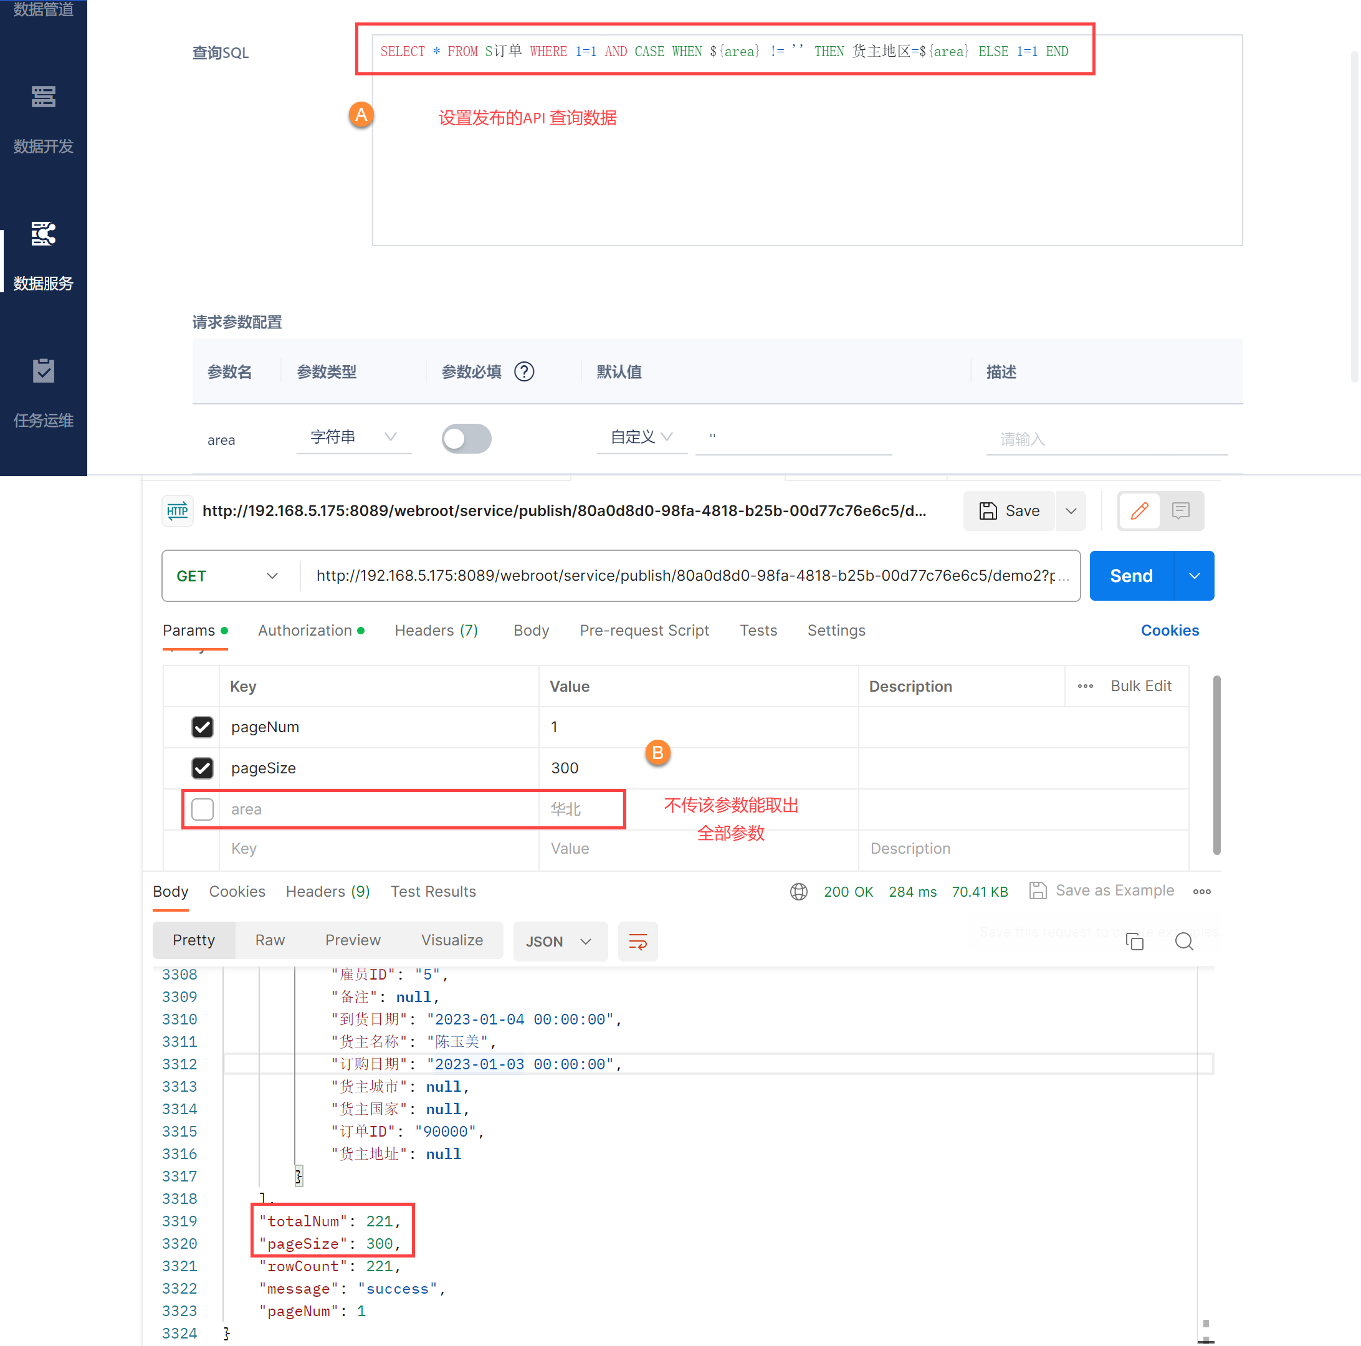The image size is (1361, 1346).
Task: Select the Raw view
Action: coord(270,940)
